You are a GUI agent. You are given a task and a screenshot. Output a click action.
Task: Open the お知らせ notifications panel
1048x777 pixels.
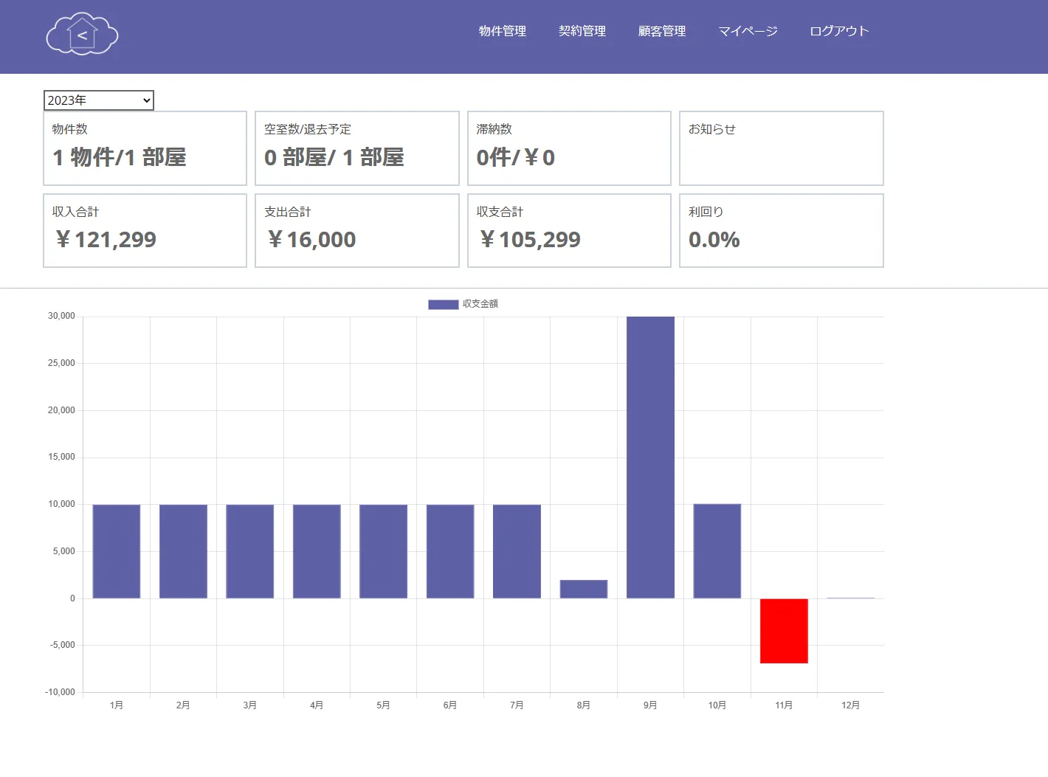781,148
